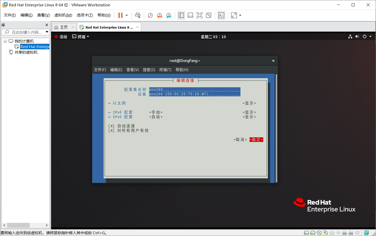Screen dimensions: 376x236
Task: Open the power options dropdown beside Pause
Action: point(127,15)
